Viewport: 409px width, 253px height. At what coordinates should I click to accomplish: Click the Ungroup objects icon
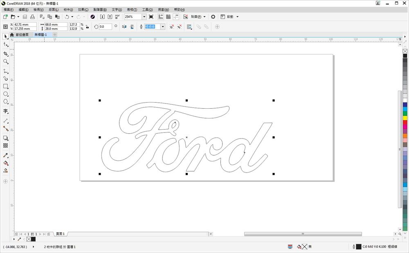pyautogui.click(x=172, y=27)
